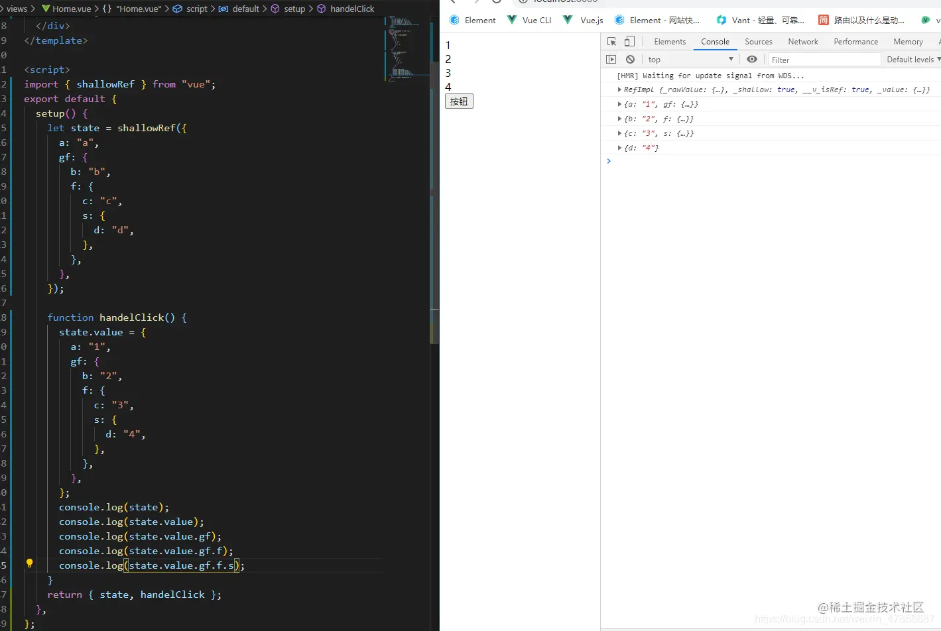Click the console Filter input field
The width and height of the screenshot is (941, 631).
tap(824, 60)
